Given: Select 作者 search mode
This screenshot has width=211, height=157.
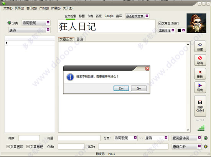Looking at the screenshot, I should pos(90,16).
